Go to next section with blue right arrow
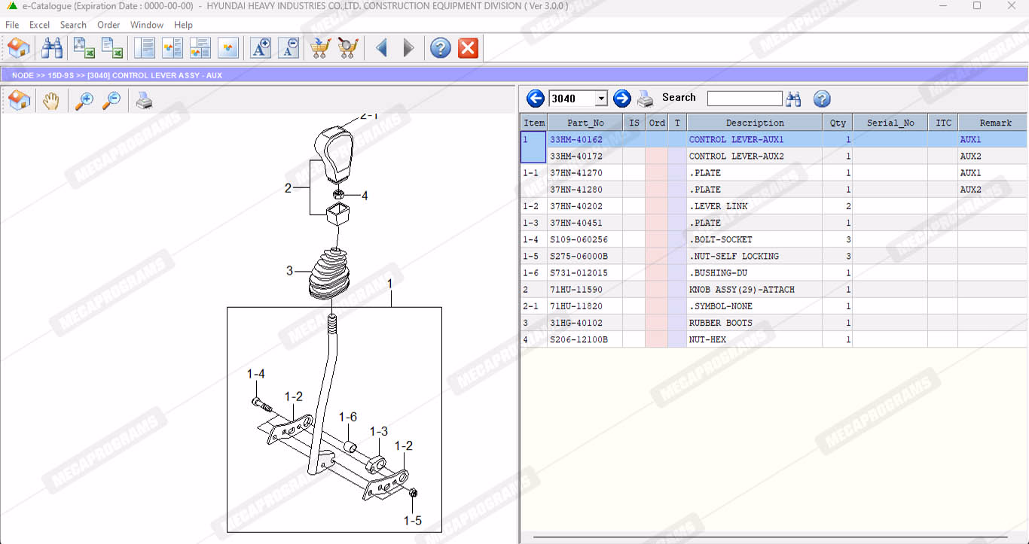This screenshot has height=544, width=1029. pos(621,99)
